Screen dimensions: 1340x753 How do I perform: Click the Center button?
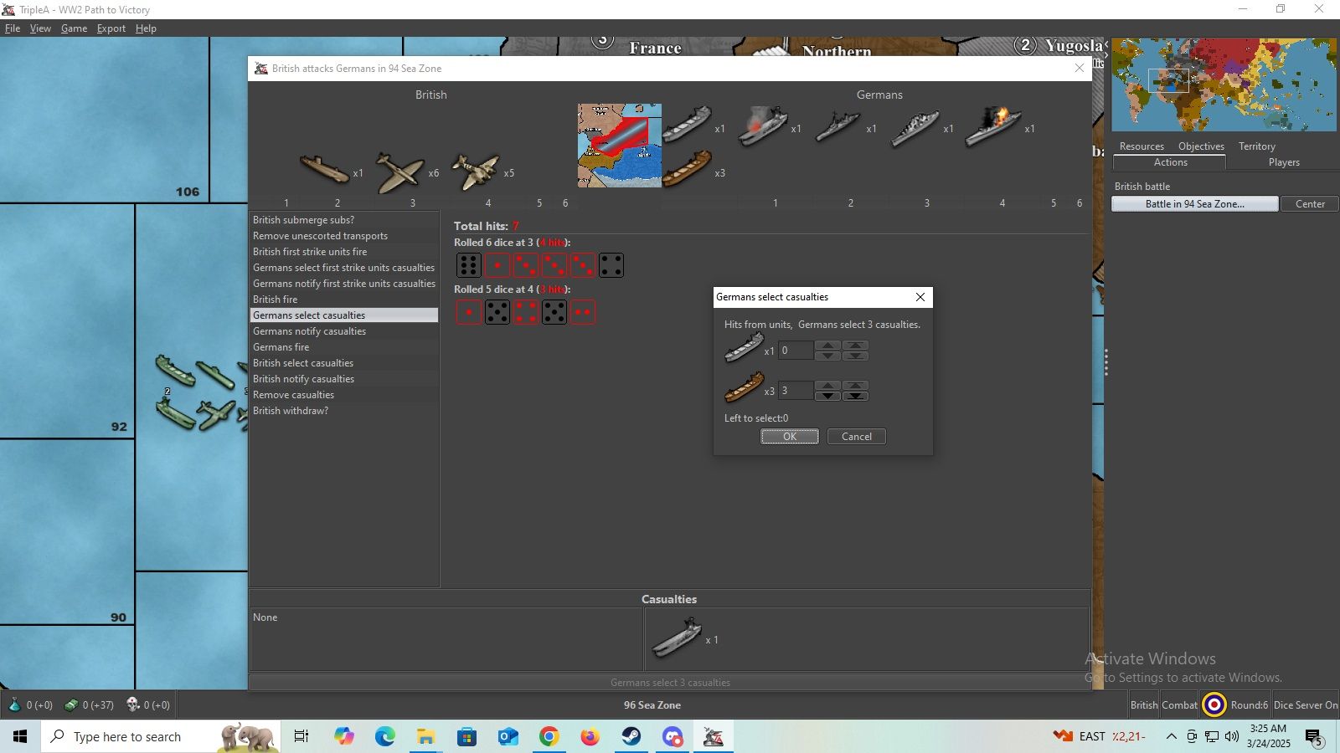click(x=1310, y=204)
